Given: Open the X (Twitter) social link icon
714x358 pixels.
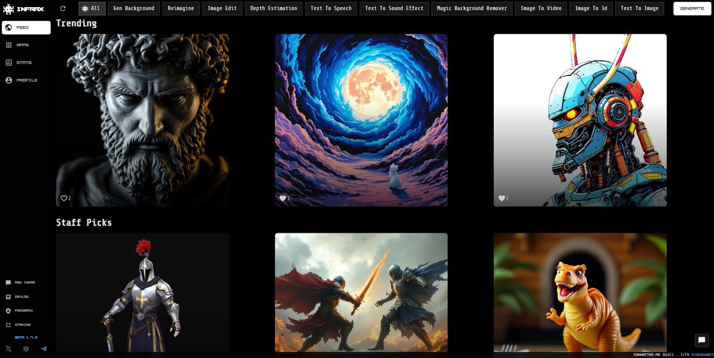Looking at the screenshot, I should tap(8, 349).
